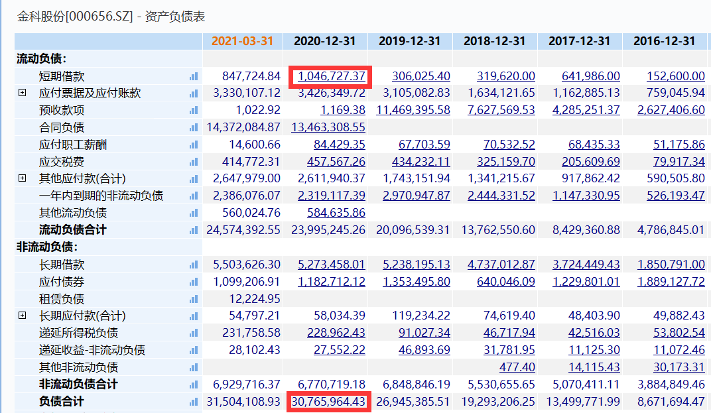Click the bar chart icon for 合同负债
Image resolution: width=711 pixels, height=413 pixels.
point(194,127)
